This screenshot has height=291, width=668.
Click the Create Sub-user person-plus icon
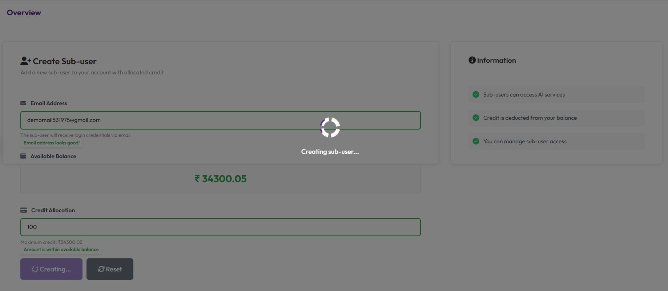point(25,61)
